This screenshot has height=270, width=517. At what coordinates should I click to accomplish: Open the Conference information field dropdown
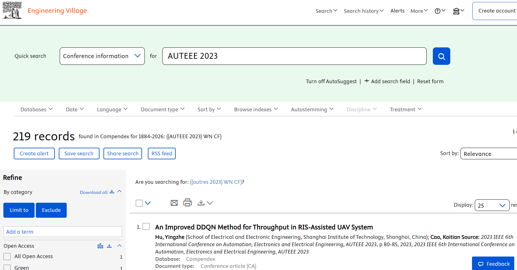pos(102,56)
